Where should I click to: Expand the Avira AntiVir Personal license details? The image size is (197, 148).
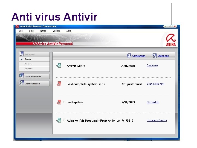point(64,120)
